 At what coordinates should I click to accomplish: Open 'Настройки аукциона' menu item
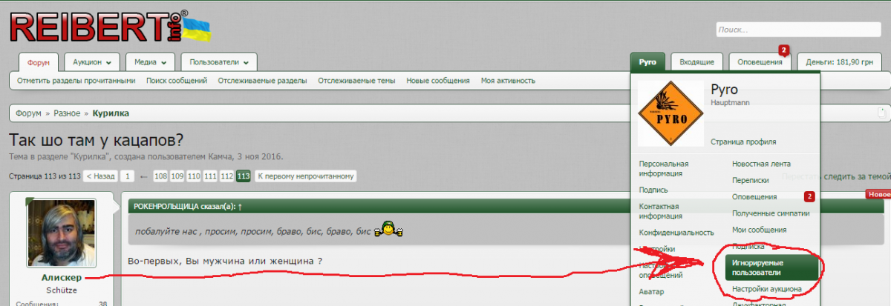(x=767, y=289)
